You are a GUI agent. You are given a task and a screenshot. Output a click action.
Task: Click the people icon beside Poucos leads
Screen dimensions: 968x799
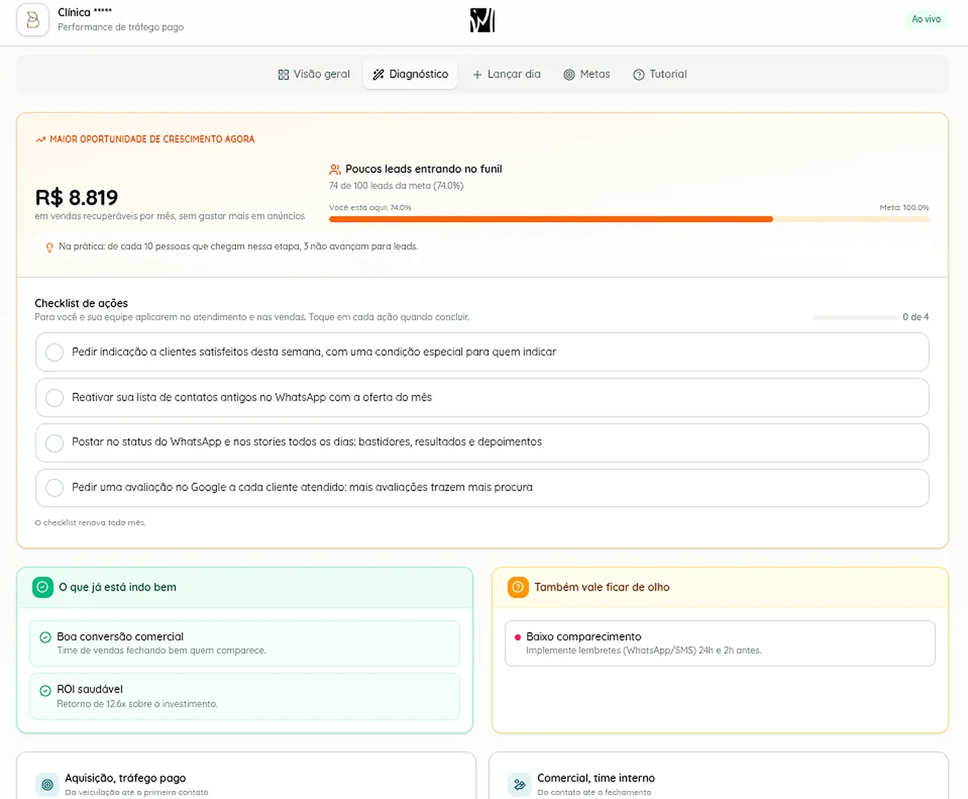335,169
